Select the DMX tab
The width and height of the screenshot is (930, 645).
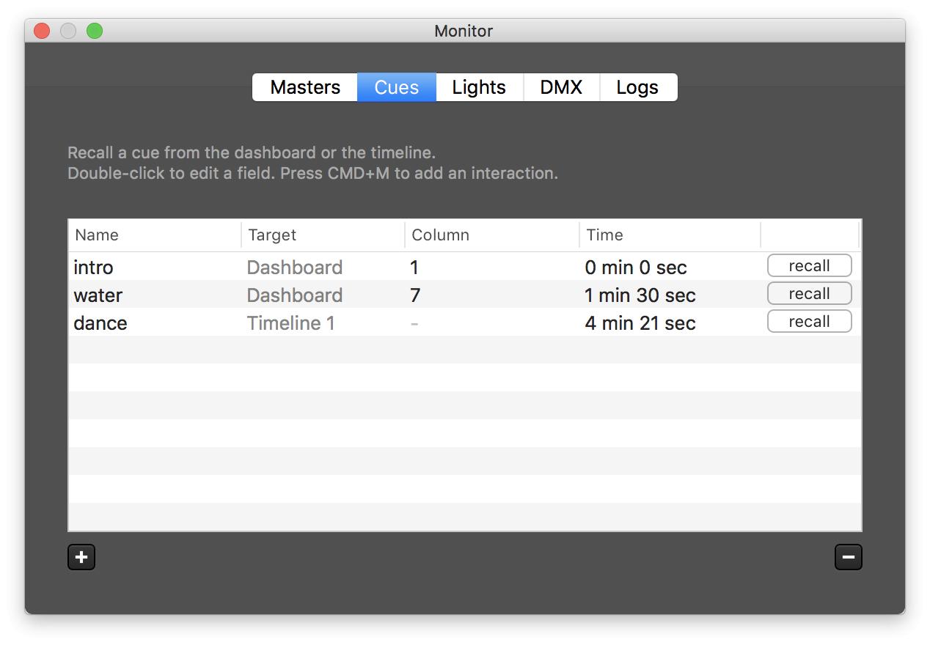click(x=561, y=87)
